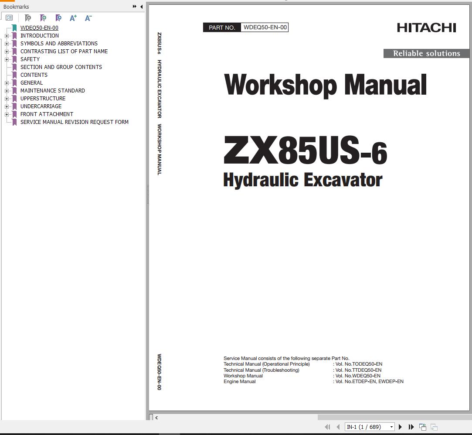
Task: Open SERVICE MANUAL REVISION REQUEST FORM bookmark
Action: [x=75, y=122]
